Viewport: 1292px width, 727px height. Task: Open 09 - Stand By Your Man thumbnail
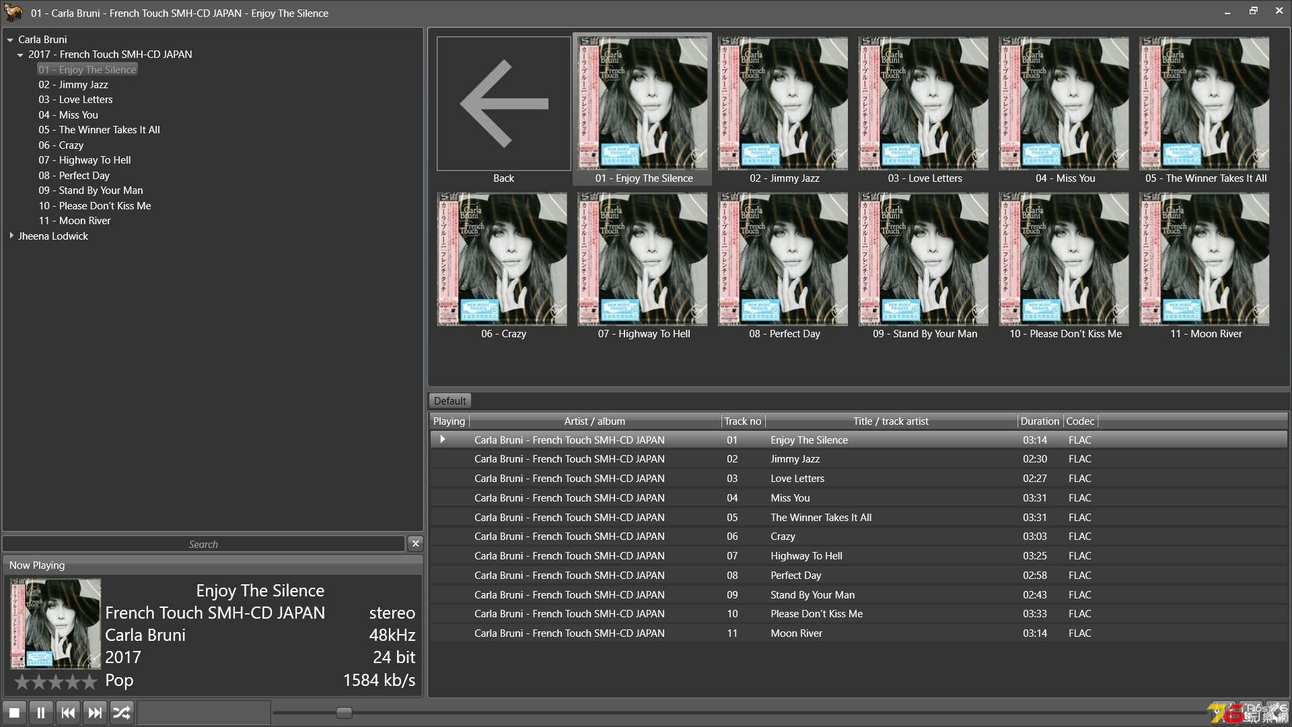coord(924,259)
